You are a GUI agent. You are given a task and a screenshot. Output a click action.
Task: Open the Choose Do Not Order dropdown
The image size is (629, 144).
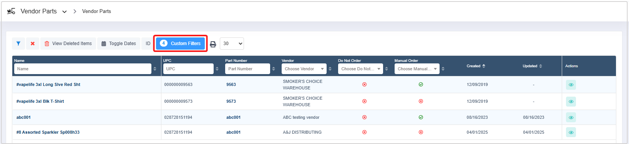(x=360, y=69)
